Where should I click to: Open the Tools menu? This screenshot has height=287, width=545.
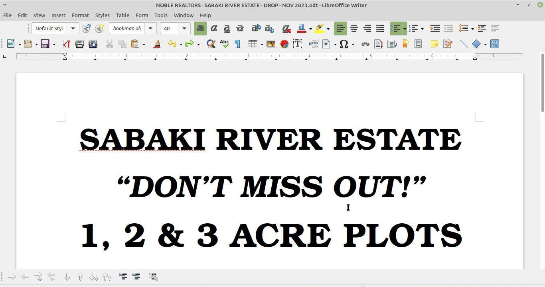[x=161, y=15]
